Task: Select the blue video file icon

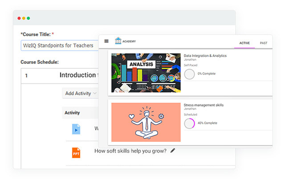Action: point(76,129)
